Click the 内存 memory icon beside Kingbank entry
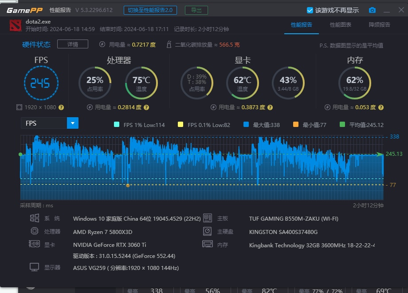Image resolution: width=408 pixels, height=293 pixels. [208, 244]
